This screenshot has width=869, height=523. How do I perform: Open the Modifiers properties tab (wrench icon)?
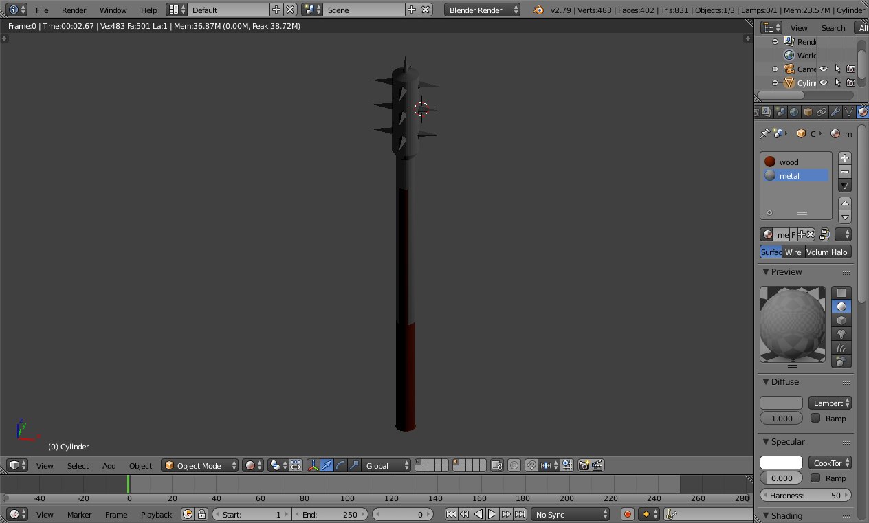pos(836,111)
